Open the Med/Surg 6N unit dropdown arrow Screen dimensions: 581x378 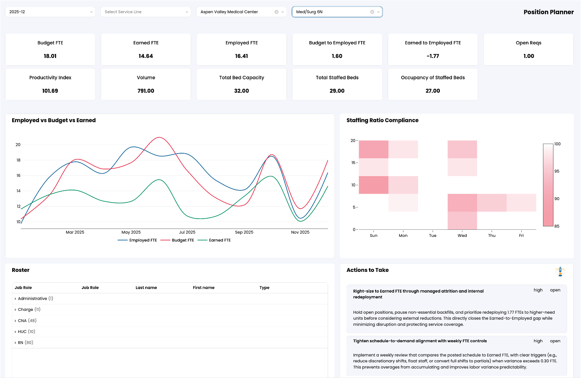(x=378, y=12)
